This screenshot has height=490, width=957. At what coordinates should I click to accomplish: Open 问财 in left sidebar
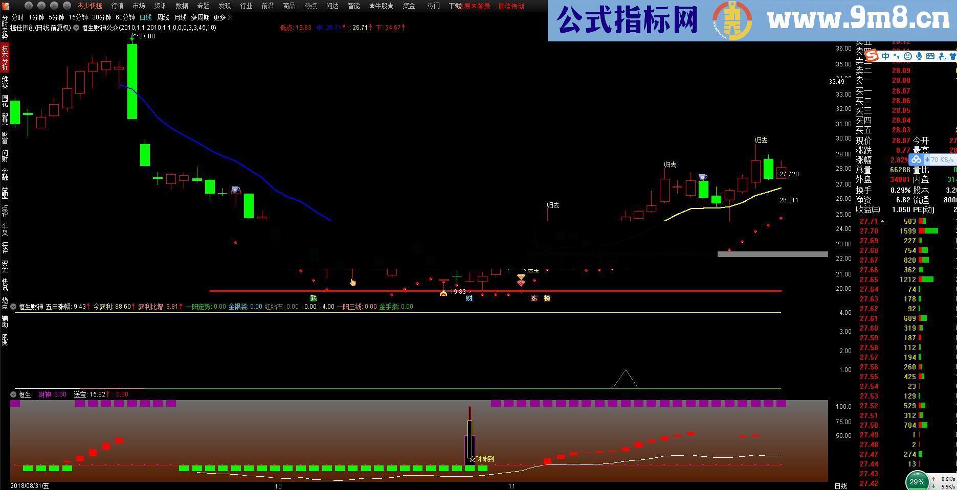tap(5, 155)
